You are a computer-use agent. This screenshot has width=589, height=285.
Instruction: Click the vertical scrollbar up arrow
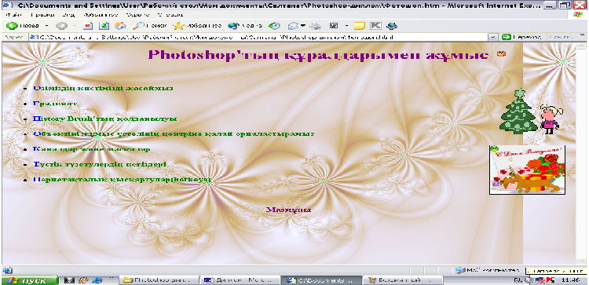[x=580, y=46]
